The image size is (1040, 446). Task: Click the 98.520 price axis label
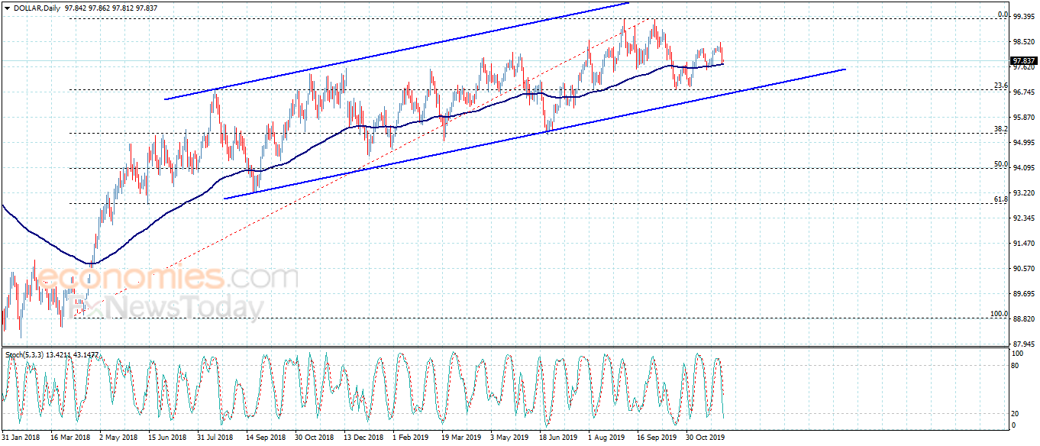pyautogui.click(x=1023, y=42)
